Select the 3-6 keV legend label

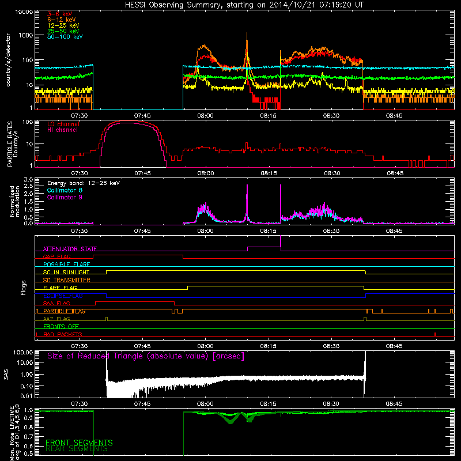pos(59,14)
